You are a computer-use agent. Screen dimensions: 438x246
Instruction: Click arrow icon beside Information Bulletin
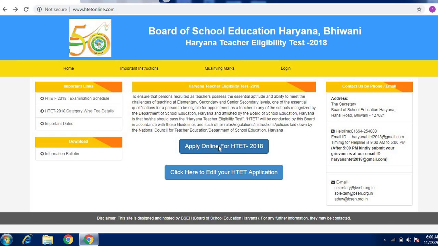pyautogui.click(x=42, y=154)
